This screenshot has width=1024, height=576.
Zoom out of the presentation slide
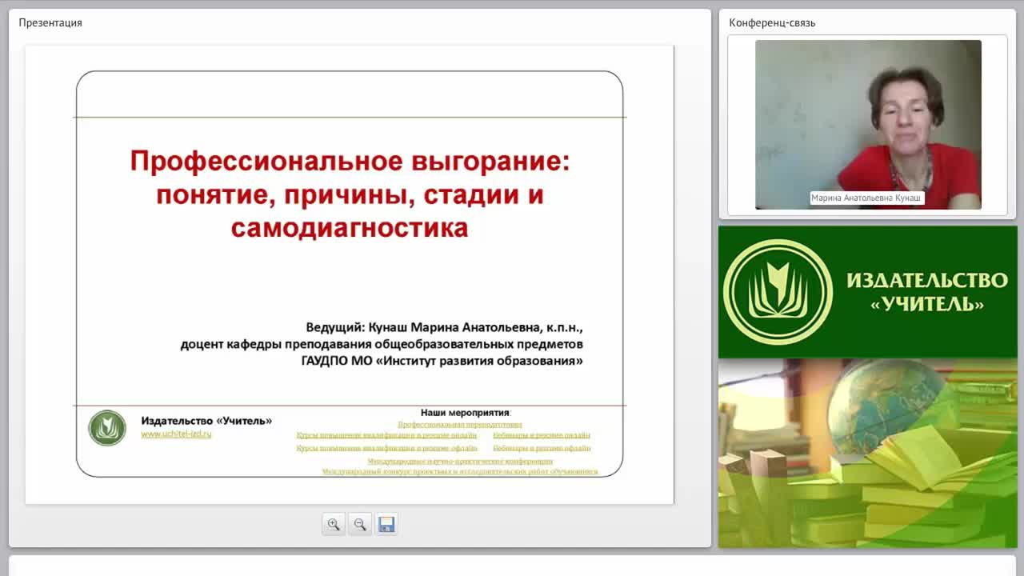click(360, 524)
